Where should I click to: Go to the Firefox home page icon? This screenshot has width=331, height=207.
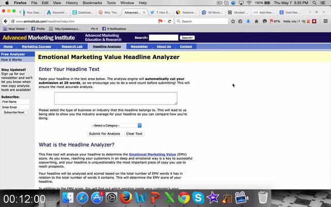coord(257,21)
